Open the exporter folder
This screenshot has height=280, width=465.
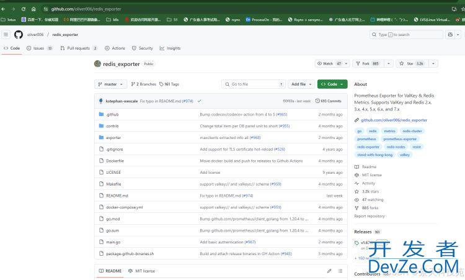pyautogui.click(x=113, y=137)
